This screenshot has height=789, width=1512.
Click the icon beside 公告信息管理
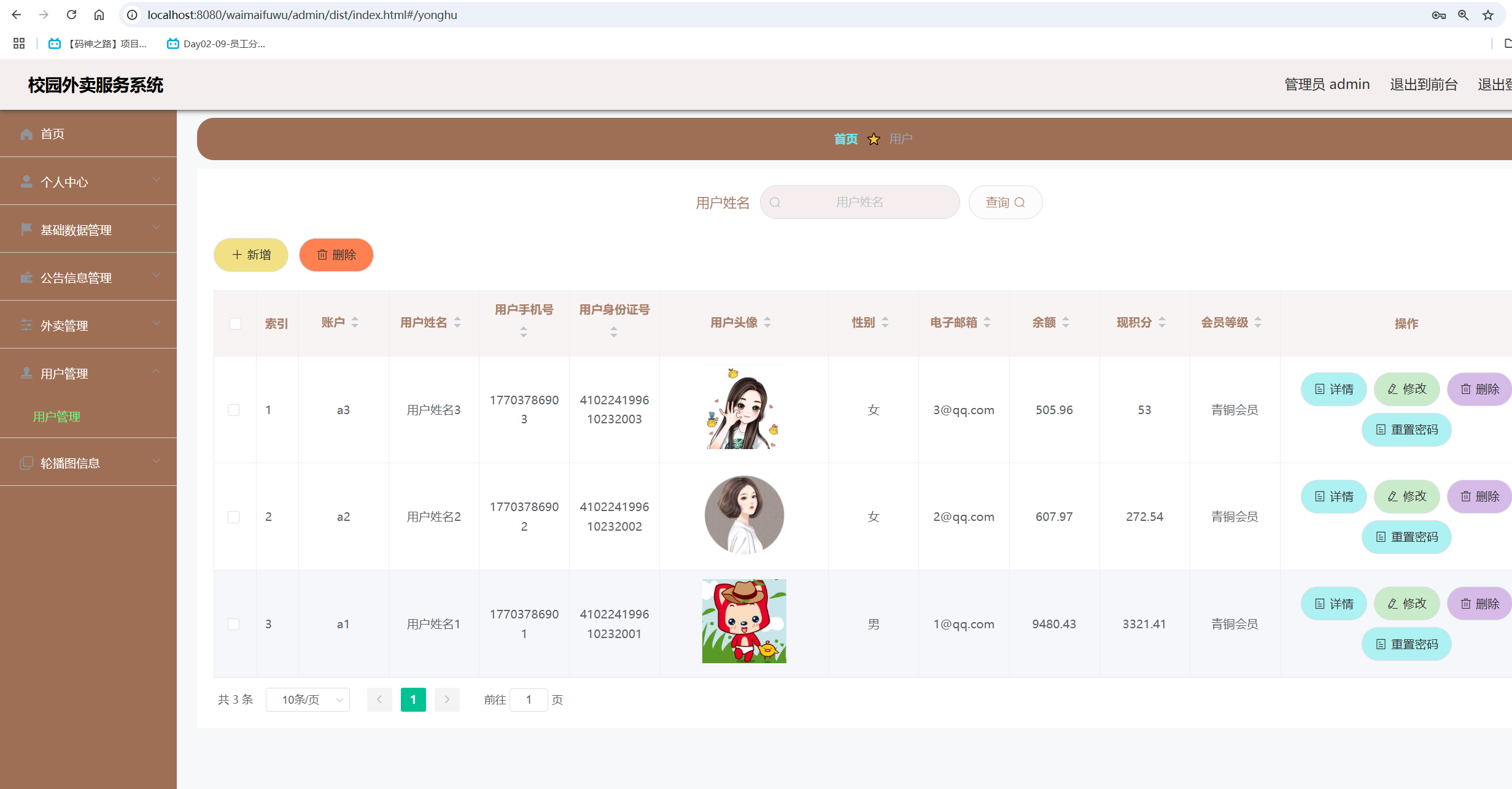coord(26,277)
